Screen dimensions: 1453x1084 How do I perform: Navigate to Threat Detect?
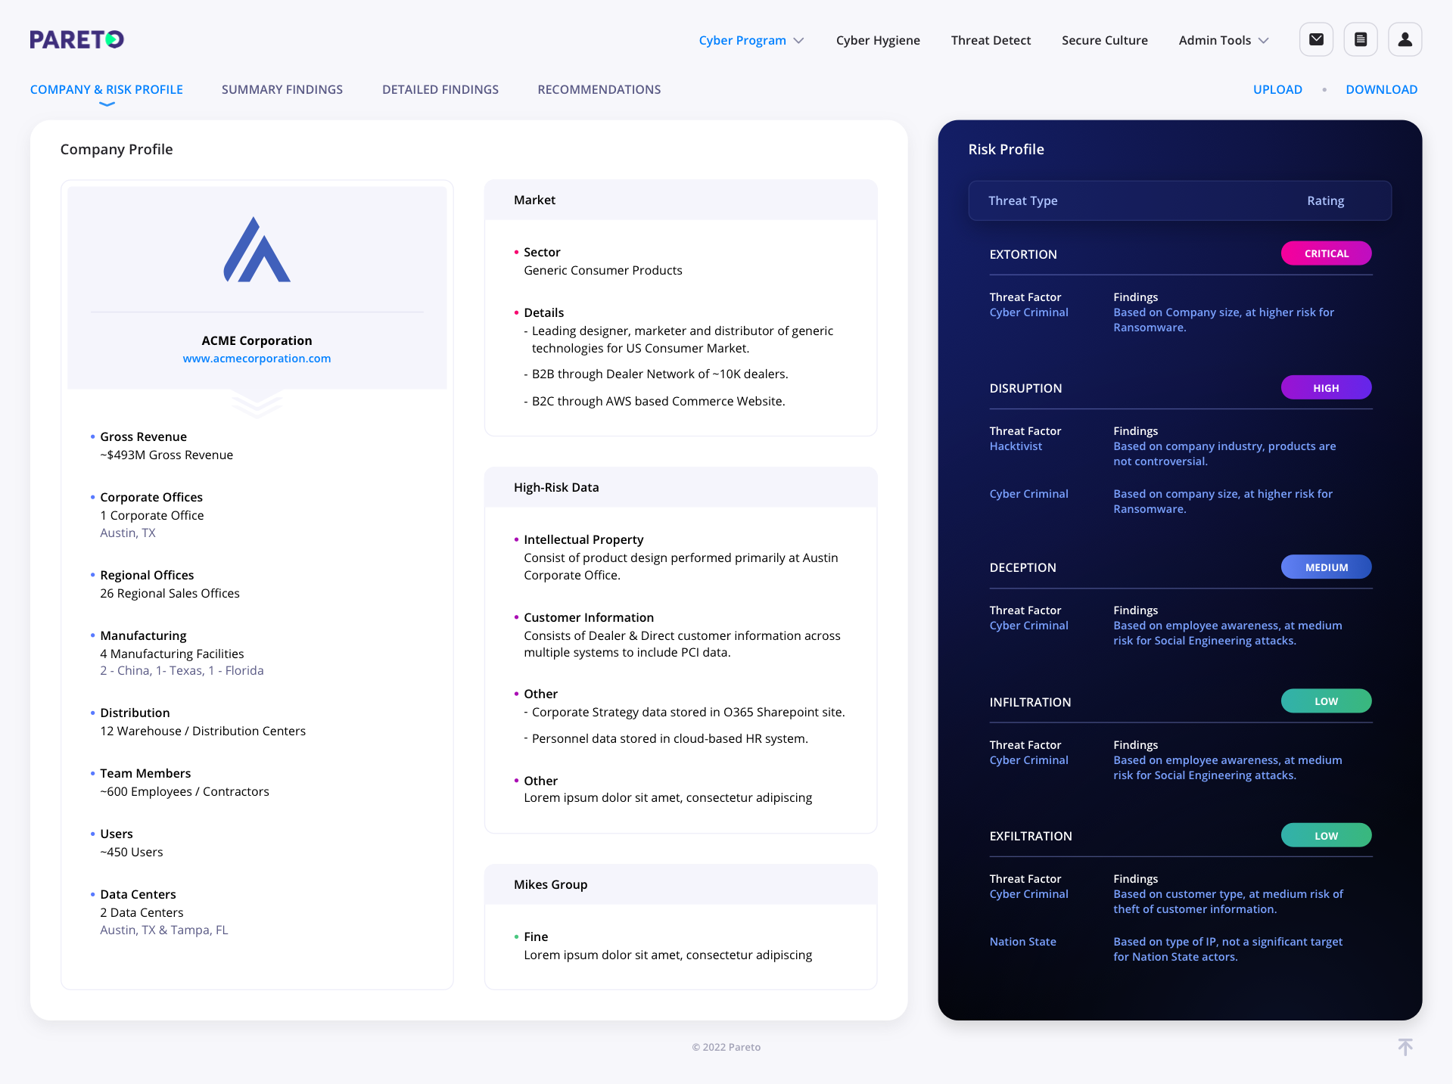[991, 40]
